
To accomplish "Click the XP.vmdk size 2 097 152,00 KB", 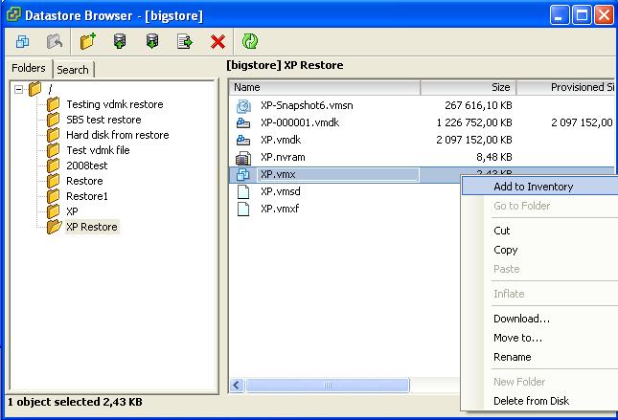I will (474, 140).
